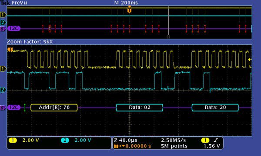Viewport: 261px width, 156px height.
Task: Click the trigger delay 0.00000 s readout
Action: click(x=138, y=146)
